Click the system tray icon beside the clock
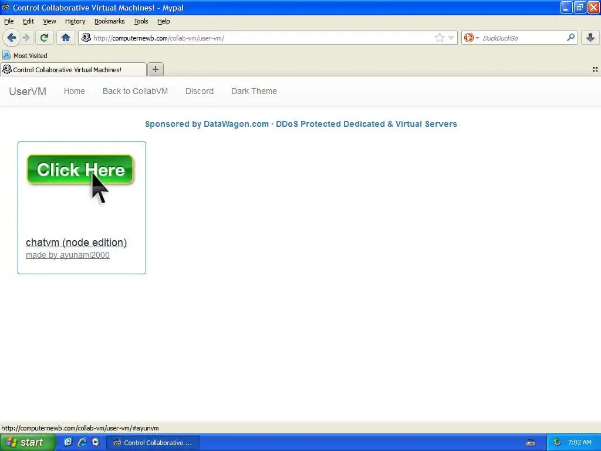The width and height of the screenshot is (601, 451). coord(557,443)
